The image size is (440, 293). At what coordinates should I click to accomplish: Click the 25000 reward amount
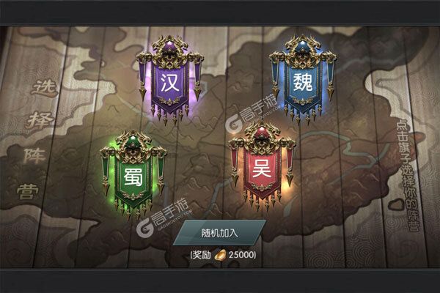click(241, 255)
